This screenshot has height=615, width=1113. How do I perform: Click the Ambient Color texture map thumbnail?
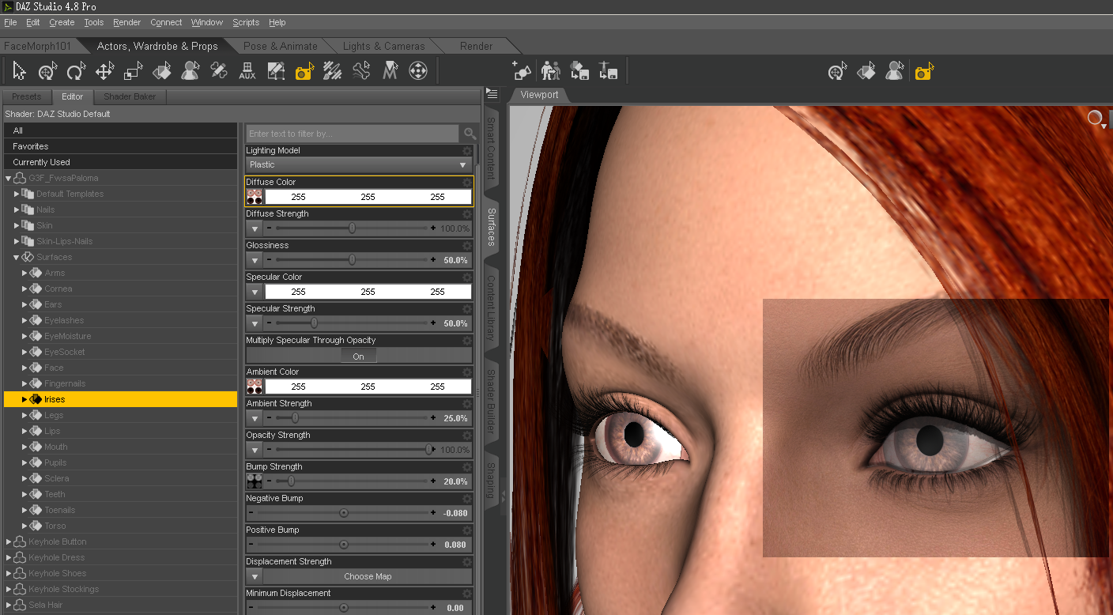pos(255,387)
